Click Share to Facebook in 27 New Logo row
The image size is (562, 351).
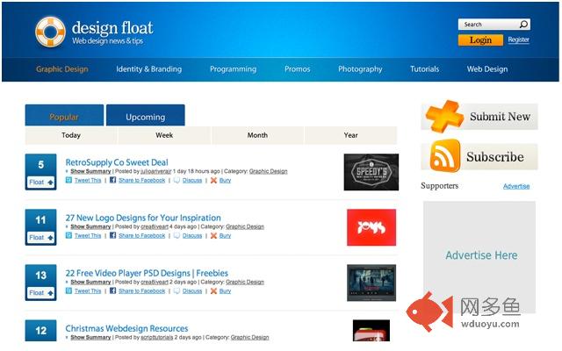coord(142,236)
